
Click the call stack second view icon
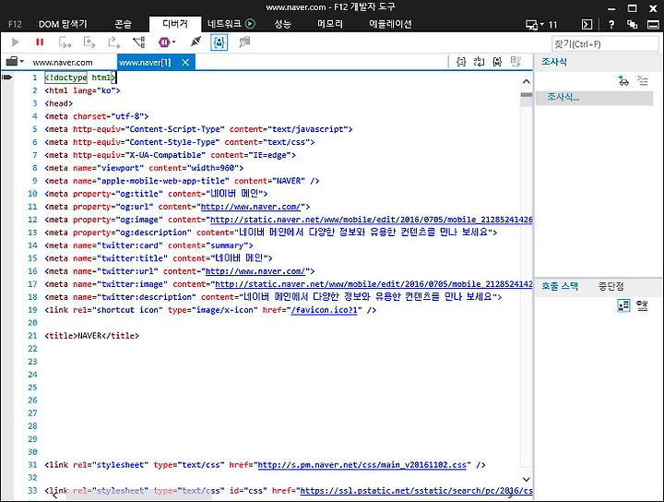[x=642, y=305]
